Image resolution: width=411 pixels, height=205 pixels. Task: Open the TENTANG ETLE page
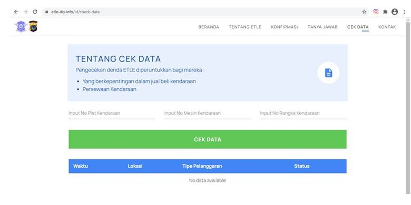[x=245, y=27]
